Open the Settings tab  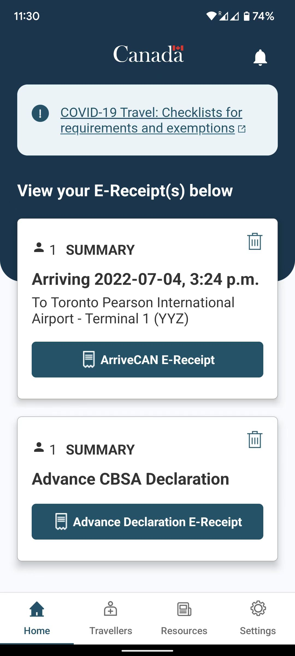pyautogui.click(x=258, y=618)
